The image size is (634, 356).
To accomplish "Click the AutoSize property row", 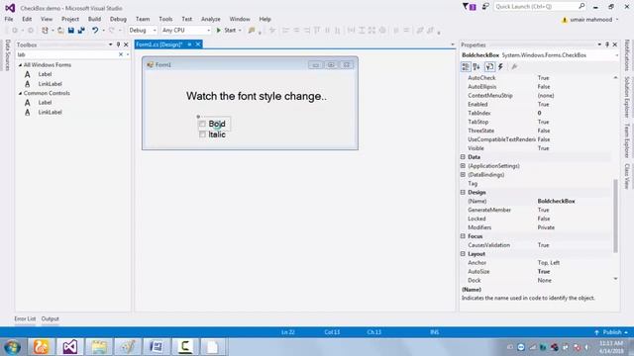I will click(x=536, y=272).
